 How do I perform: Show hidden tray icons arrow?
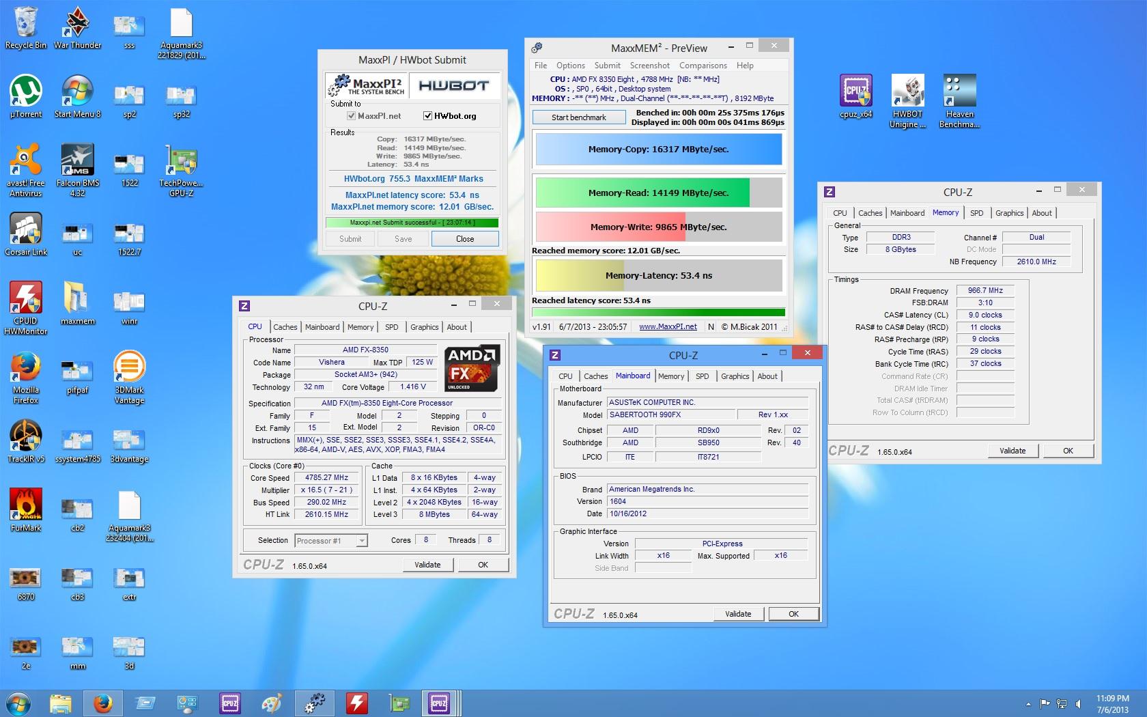point(1028,704)
